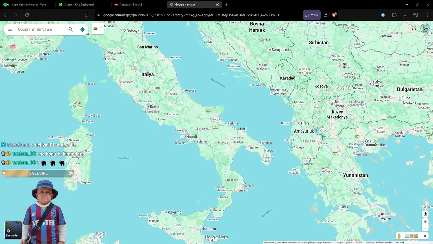Click the Bosna Hersek country label
Screen dimensions: 433x244
pos(257,27)
